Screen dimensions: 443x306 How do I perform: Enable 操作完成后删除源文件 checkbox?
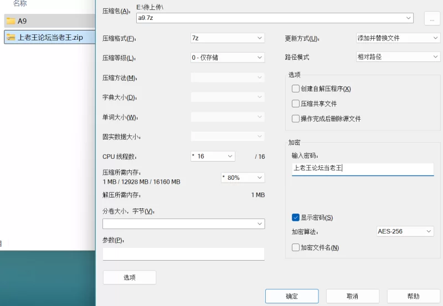click(x=296, y=118)
